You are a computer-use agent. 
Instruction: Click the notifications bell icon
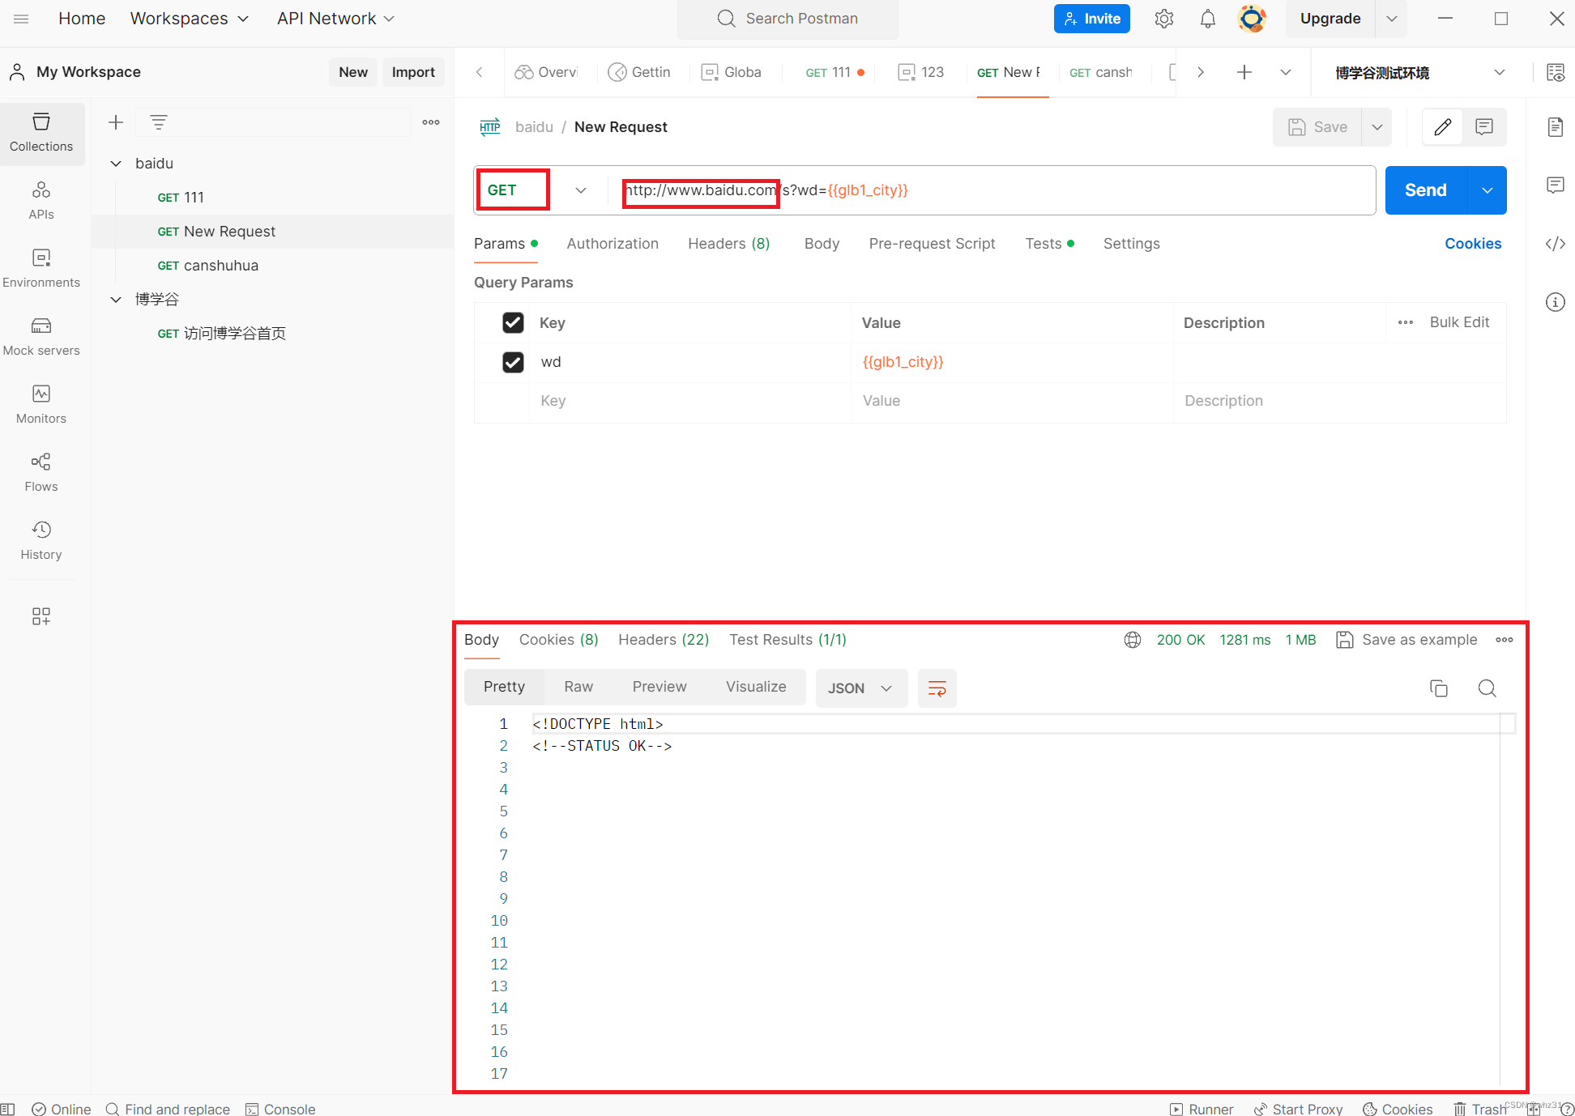(x=1207, y=19)
